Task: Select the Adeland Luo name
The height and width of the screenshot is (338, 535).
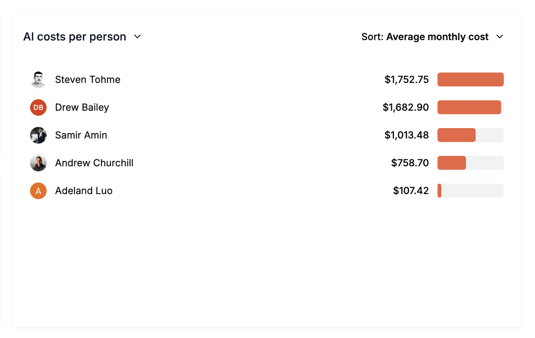Action: (84, 191)
